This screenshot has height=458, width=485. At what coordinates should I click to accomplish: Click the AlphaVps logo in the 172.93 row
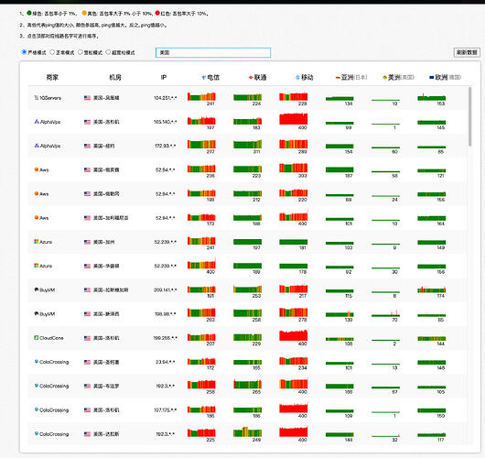[37, 146]
